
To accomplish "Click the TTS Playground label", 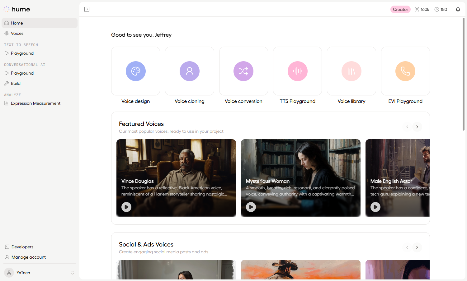I will point(298,101).
